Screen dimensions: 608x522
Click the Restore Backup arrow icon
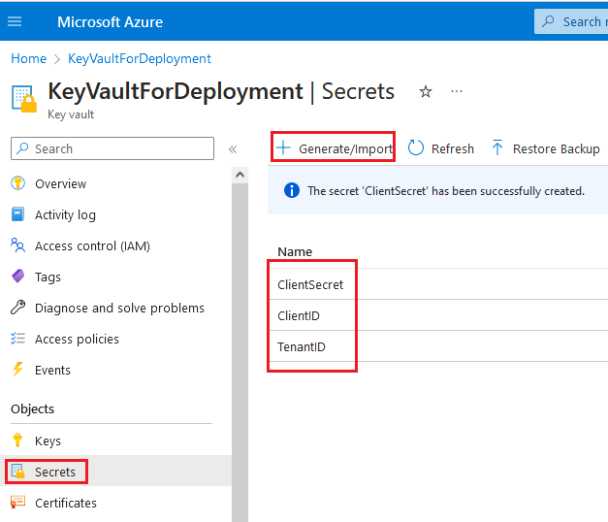coord(497,148)
